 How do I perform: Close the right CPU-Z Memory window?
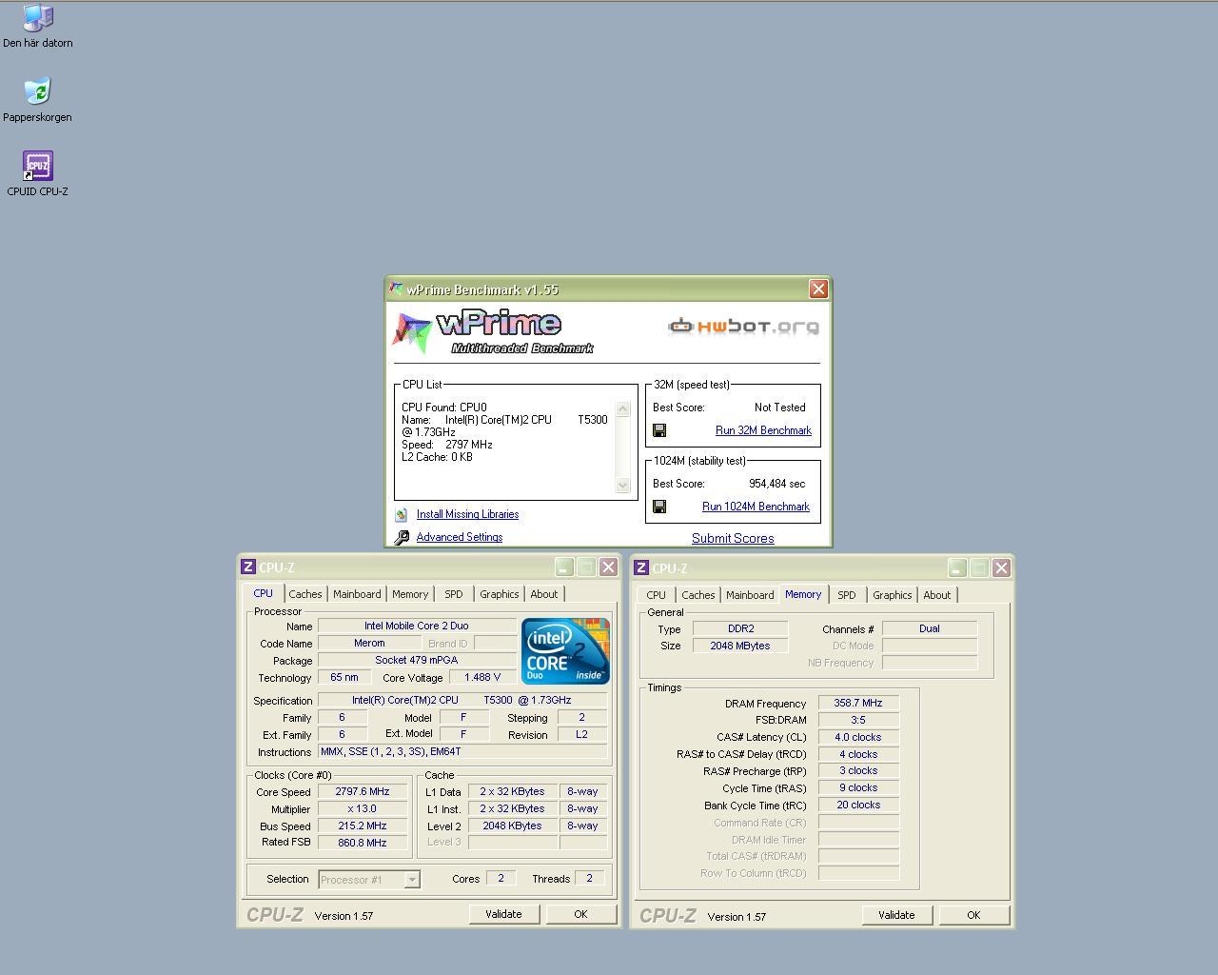click(1001, 567)
